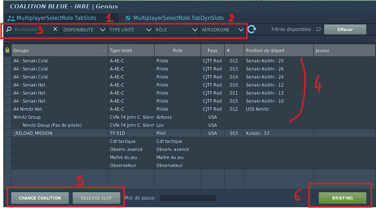Viewport: 376px width, 208px height.
Task: Click the green BRIEFING button
Action: pos(343,198)
